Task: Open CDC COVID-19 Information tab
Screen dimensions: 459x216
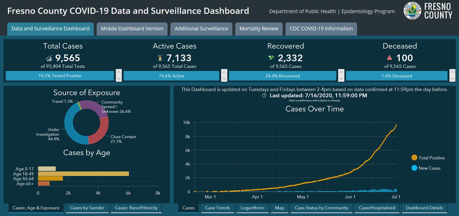Action: [x=321, y=29]
